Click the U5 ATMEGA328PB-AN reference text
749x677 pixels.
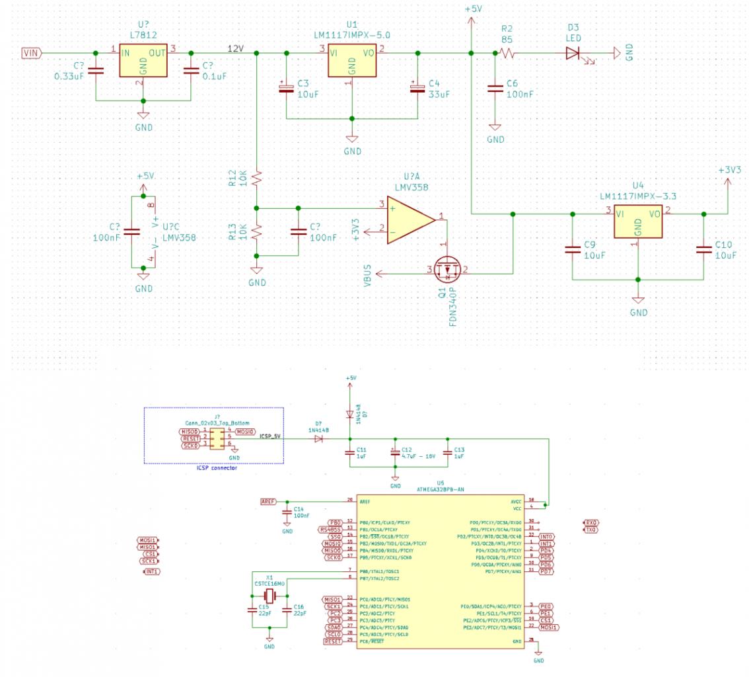441,486
